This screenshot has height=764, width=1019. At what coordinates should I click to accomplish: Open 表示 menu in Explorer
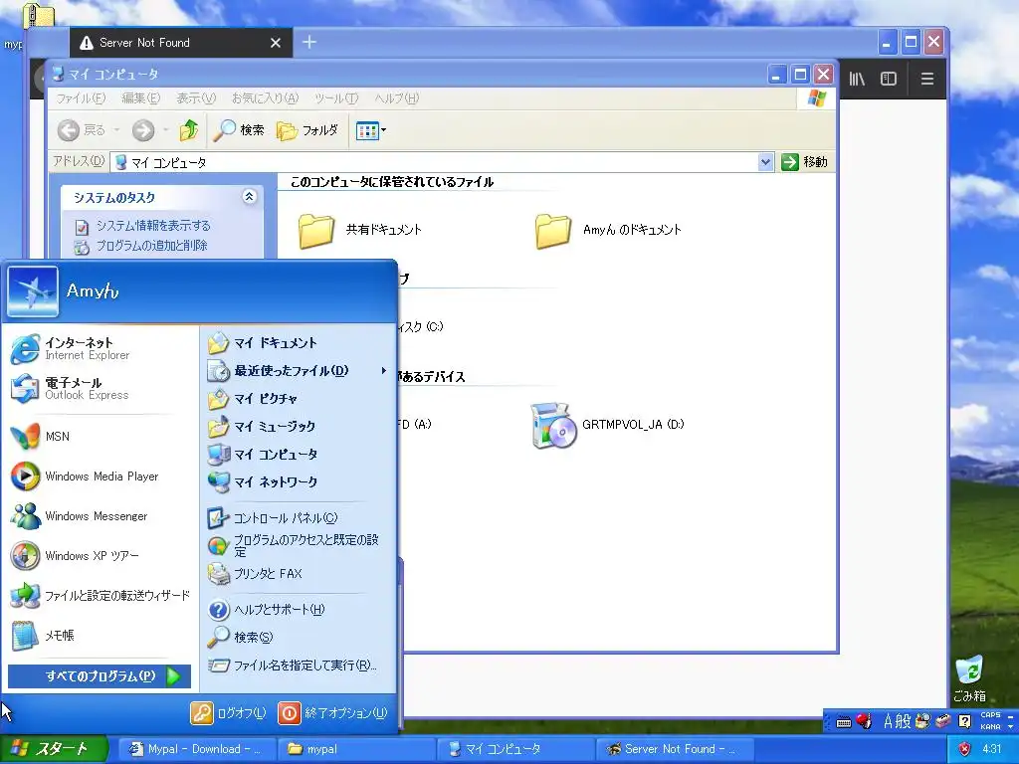[x=196, y=98]
